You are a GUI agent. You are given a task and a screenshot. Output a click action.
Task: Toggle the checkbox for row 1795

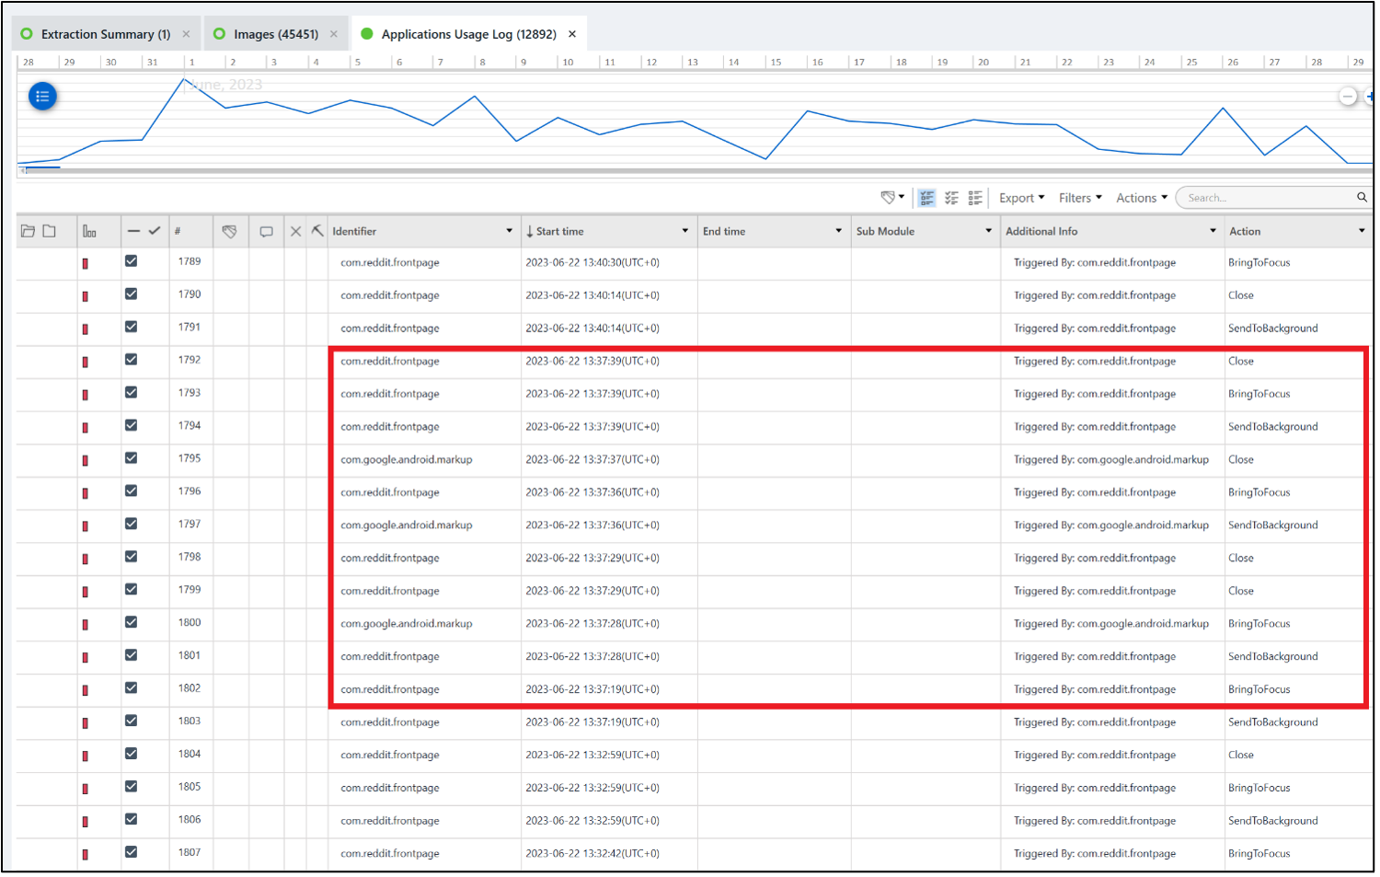tap(132, 458)
